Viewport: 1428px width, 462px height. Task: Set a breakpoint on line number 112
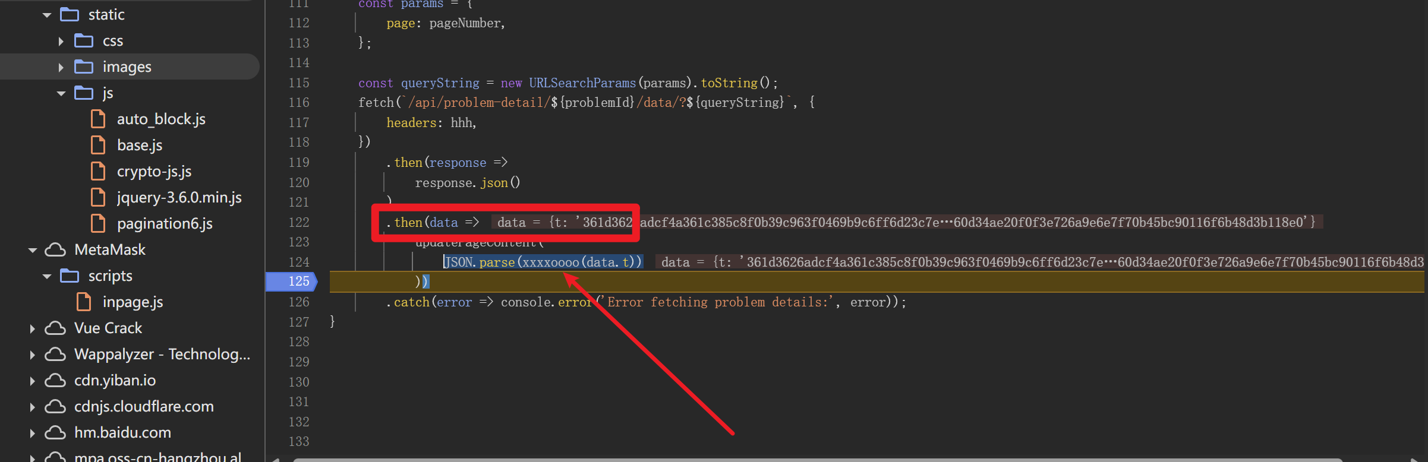(299, 23)
